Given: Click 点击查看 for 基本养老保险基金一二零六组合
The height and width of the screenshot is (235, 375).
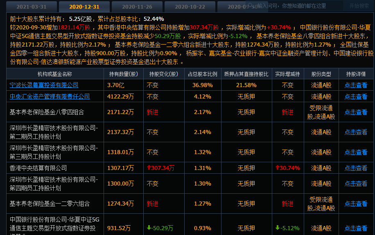Looking at the screenshot, I should (x=356, y=204).
